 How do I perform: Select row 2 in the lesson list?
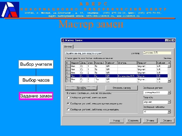(x=117, y=70)
